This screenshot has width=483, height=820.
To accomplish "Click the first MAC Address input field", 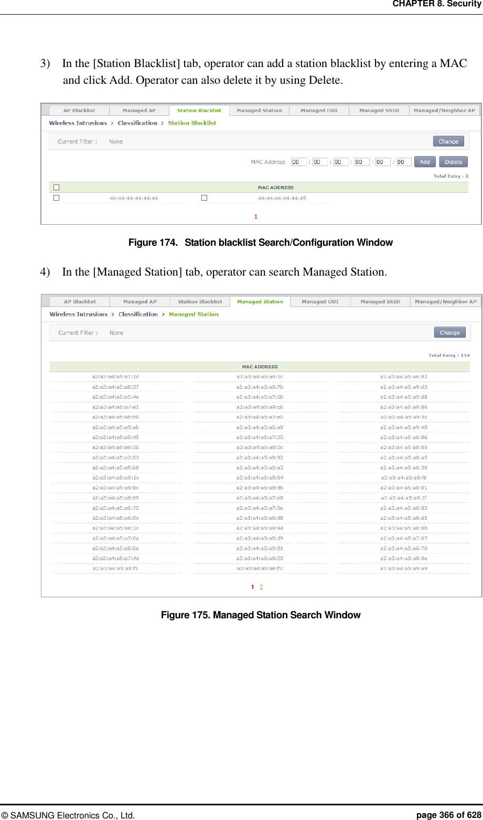I will [298, 161].
